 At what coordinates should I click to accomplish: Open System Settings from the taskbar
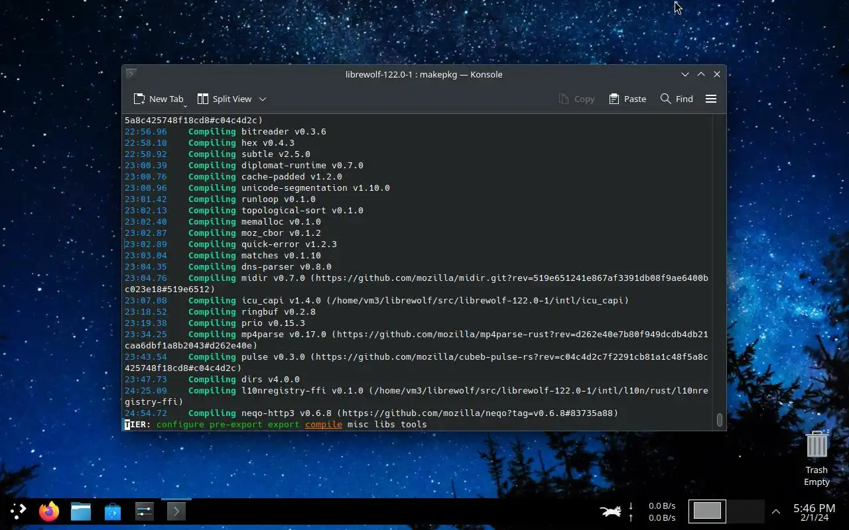[x=145, y=511]
